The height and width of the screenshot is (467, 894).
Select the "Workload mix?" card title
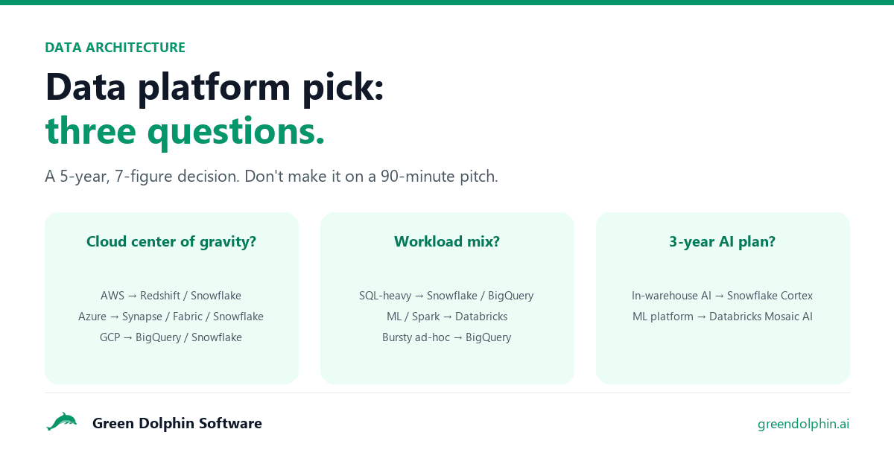[447, 241]
